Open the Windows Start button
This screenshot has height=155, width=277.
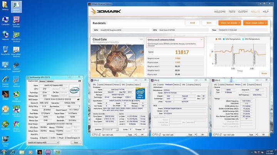point(3,152)
